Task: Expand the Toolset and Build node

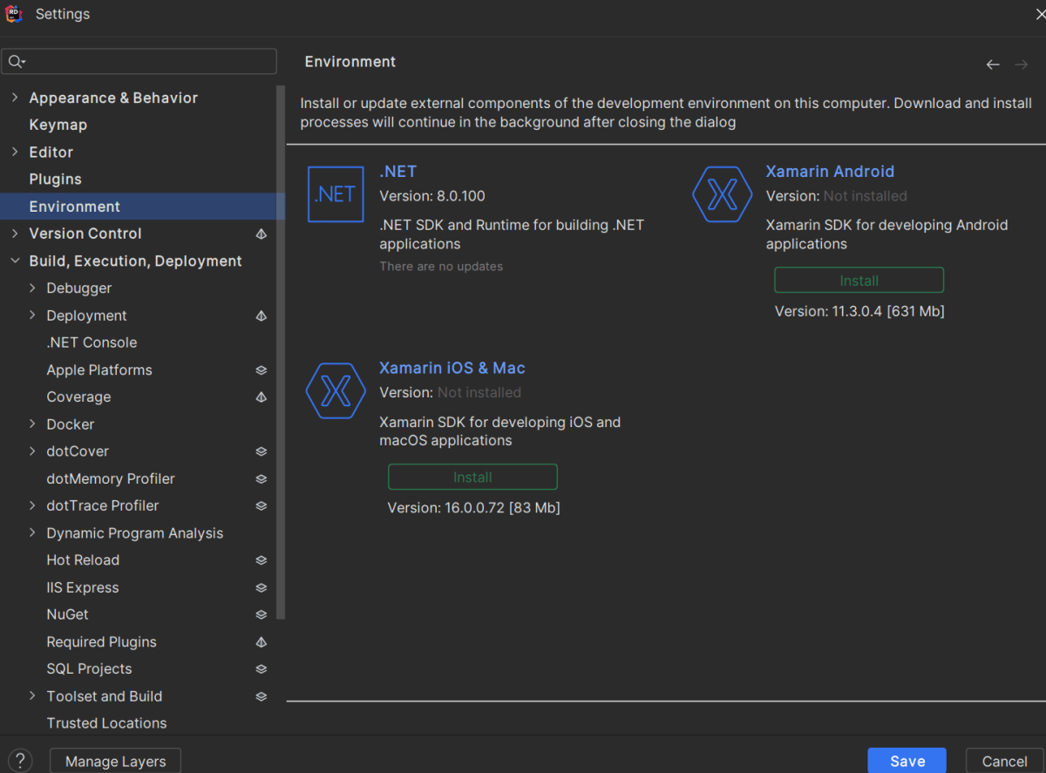Action: [32, 696]
